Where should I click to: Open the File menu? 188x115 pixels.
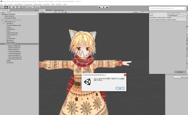coord(1,4)
